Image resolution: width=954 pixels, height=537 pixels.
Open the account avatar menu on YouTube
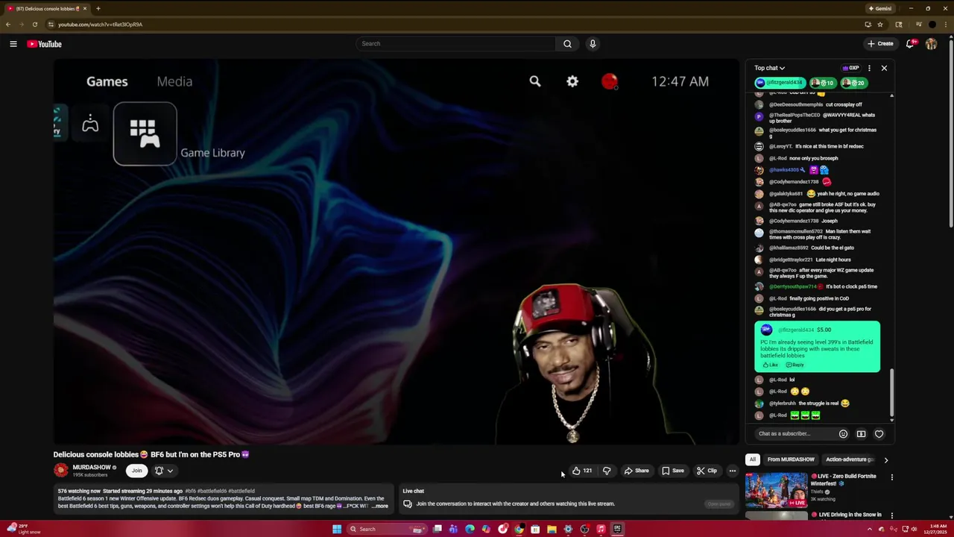(931, 44)
